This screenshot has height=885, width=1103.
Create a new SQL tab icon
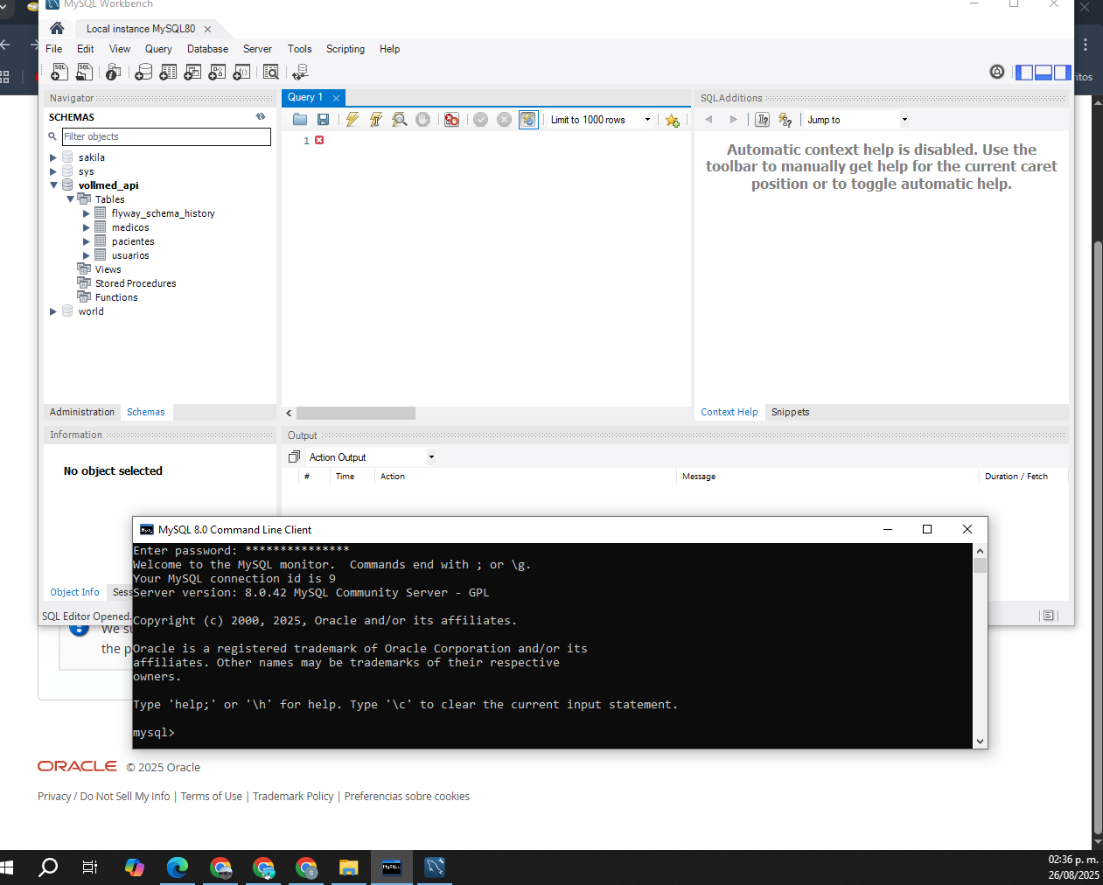[x=59, y=72]
